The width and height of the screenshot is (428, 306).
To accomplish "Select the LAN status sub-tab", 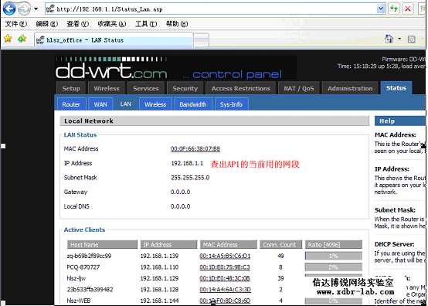I will (126, 104).
